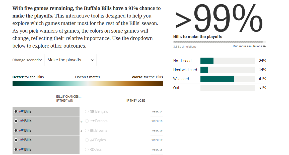The width and height of the screenshot is (289, 155).
Task: Pick Patriots radio button for Week 15
Action: (87, 121)
